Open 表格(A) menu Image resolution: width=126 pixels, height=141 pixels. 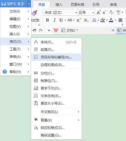pos(16,57)
